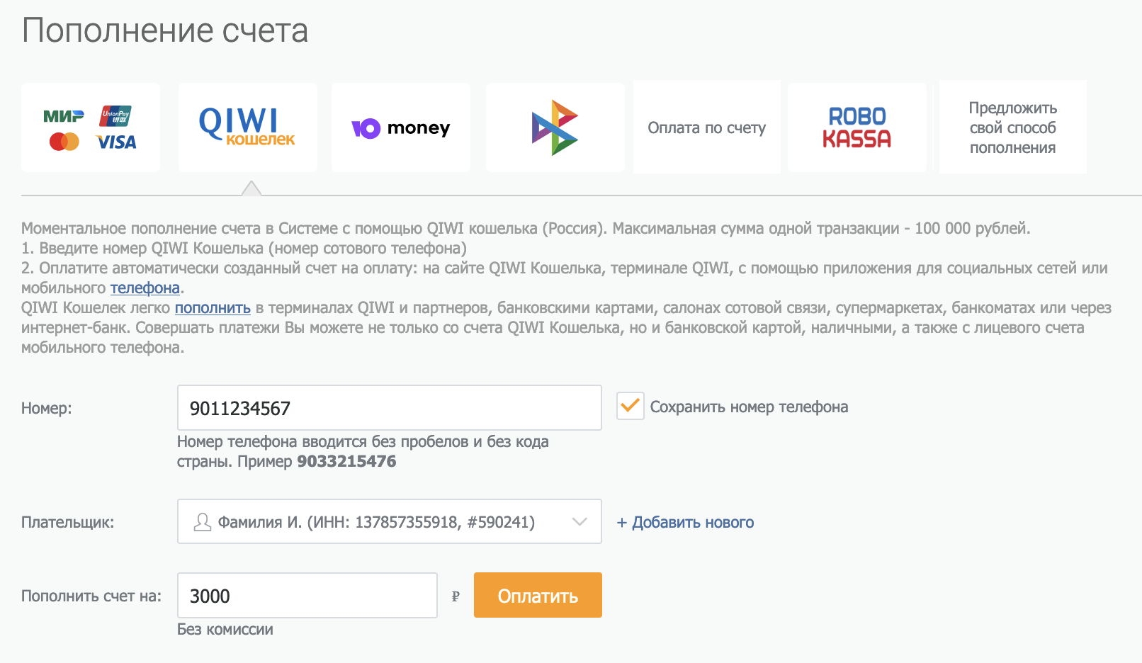
Task: Click the Пополнить счет на amount field
Action: (x=307, y=596)
